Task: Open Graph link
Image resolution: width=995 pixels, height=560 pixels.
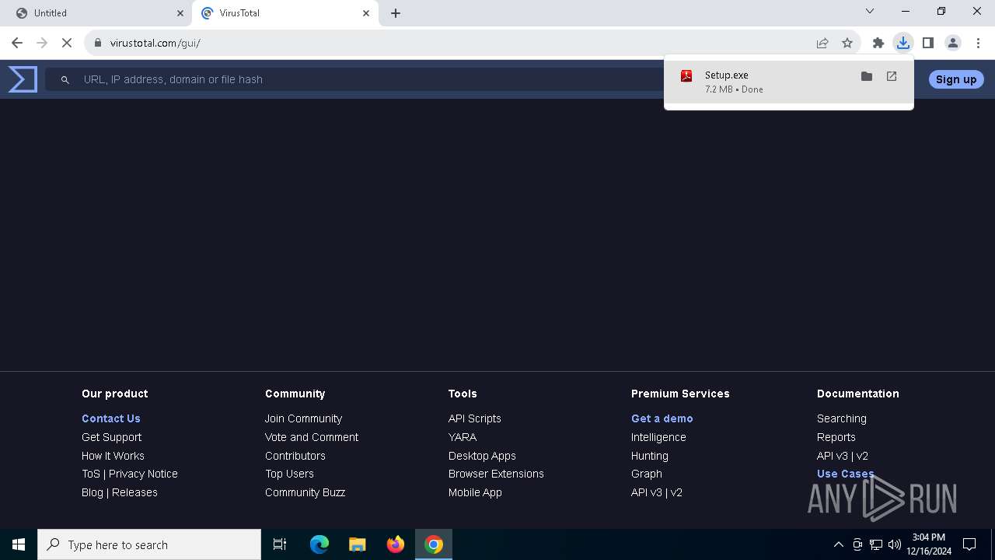Action: coord(647,474)
